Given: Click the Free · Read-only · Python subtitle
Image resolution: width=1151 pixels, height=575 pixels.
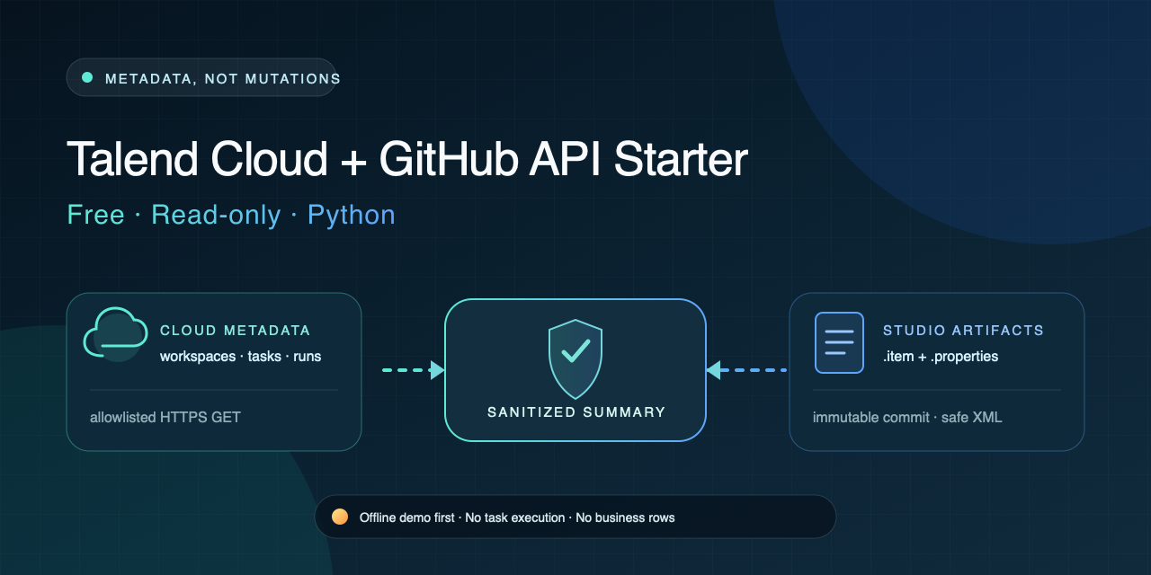Looking at the screenshot, I should (231, 215).
